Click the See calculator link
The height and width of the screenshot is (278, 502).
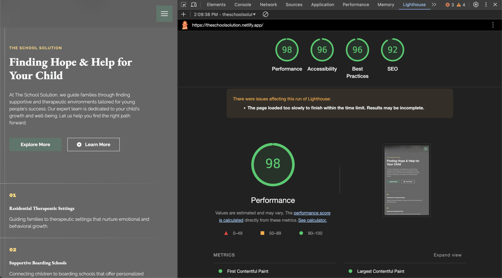click(x=312, y=220)
